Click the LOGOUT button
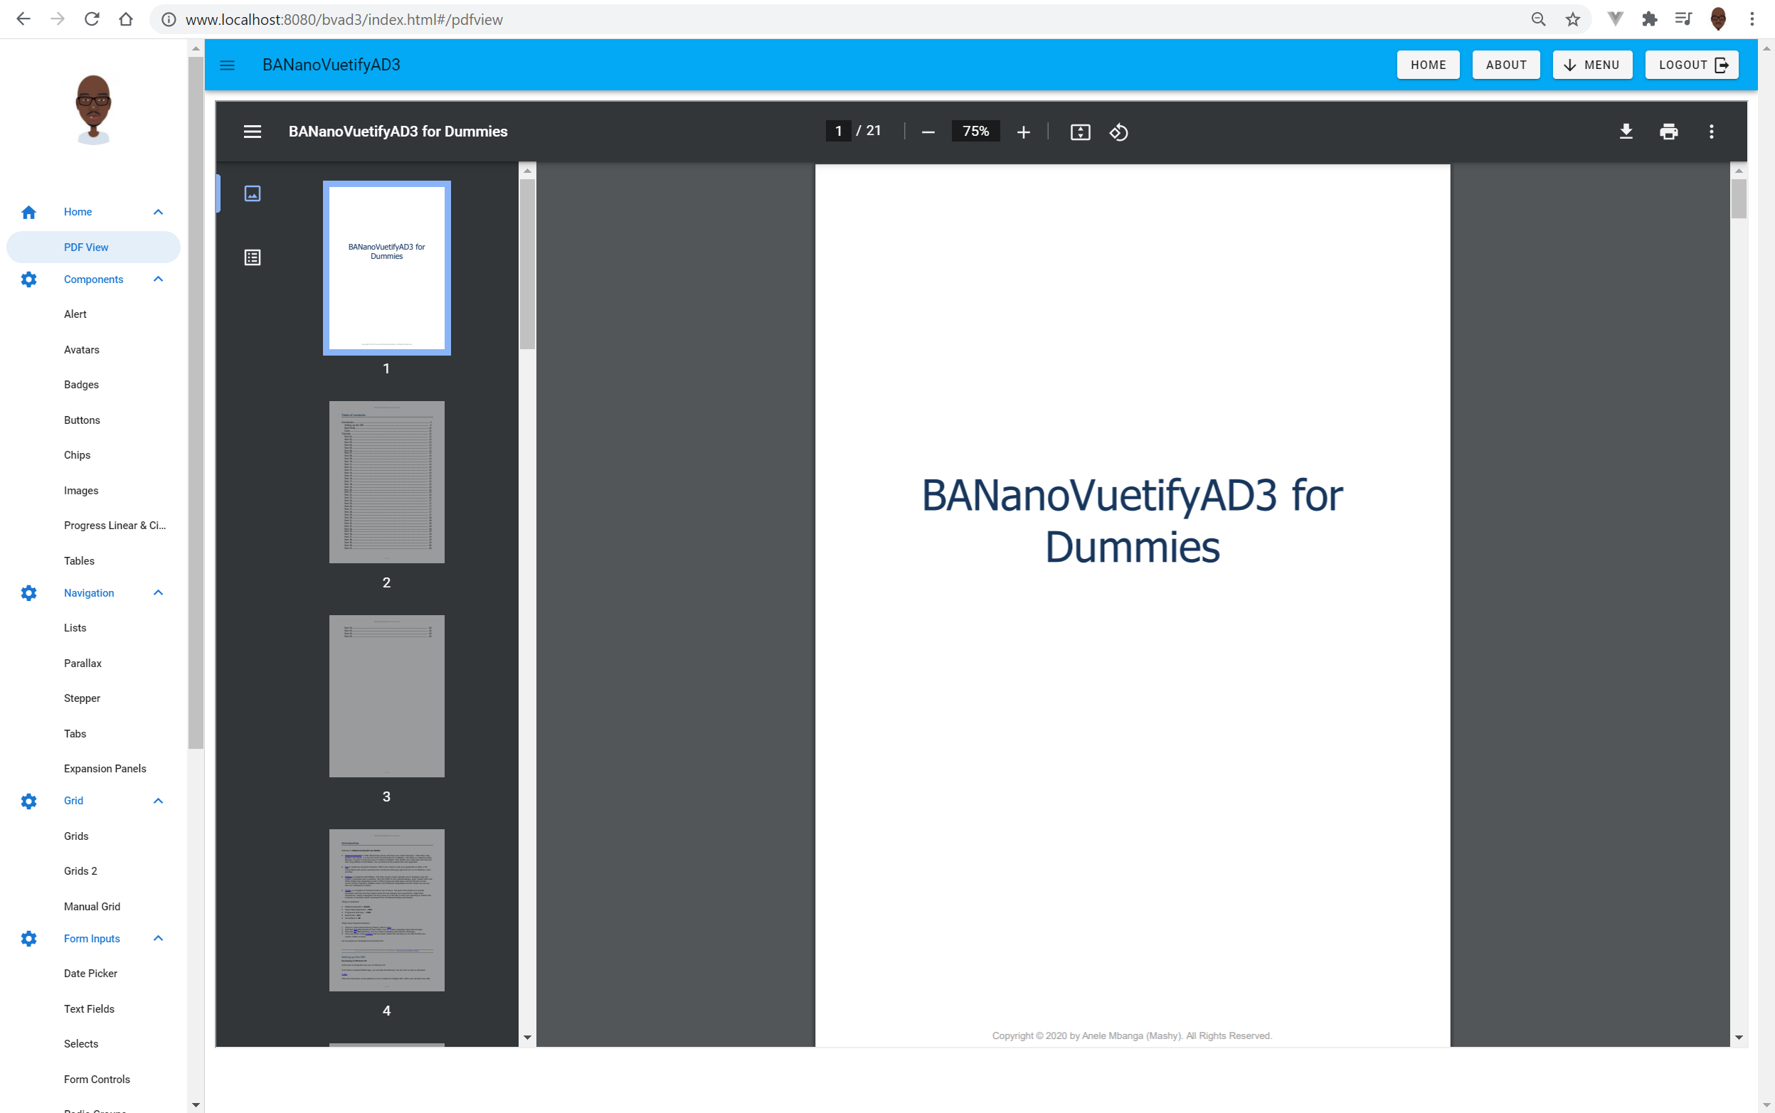The height and width of the screenshot is (1113, 1775). 1692,65
